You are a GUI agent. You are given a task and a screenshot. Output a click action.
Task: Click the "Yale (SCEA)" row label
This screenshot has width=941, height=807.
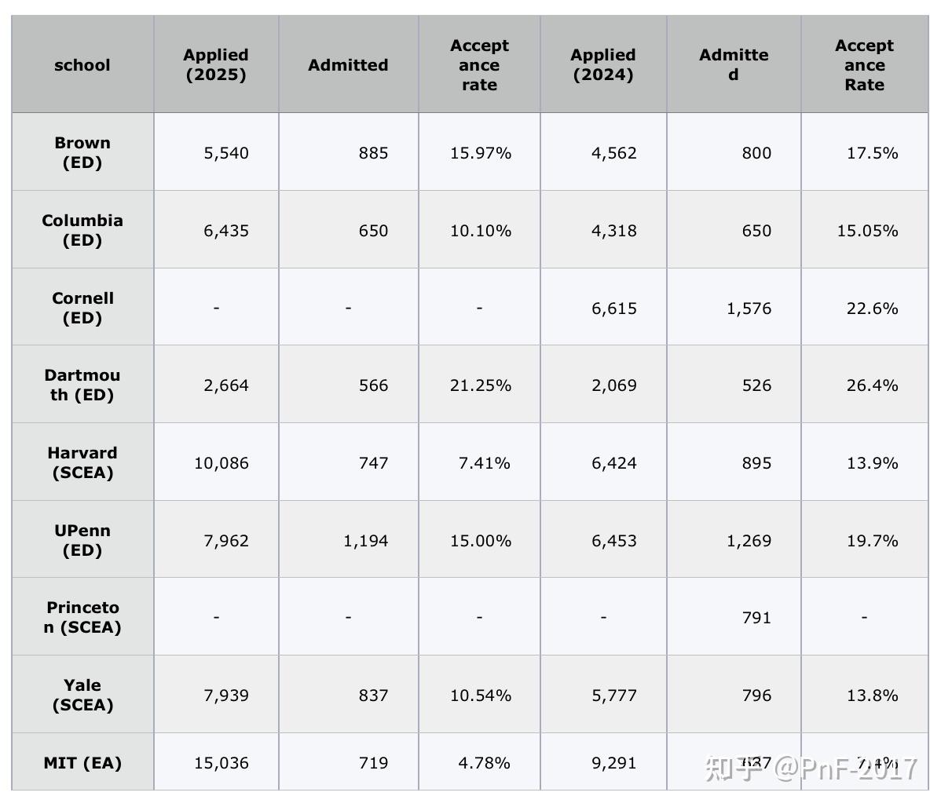point(82,695)
